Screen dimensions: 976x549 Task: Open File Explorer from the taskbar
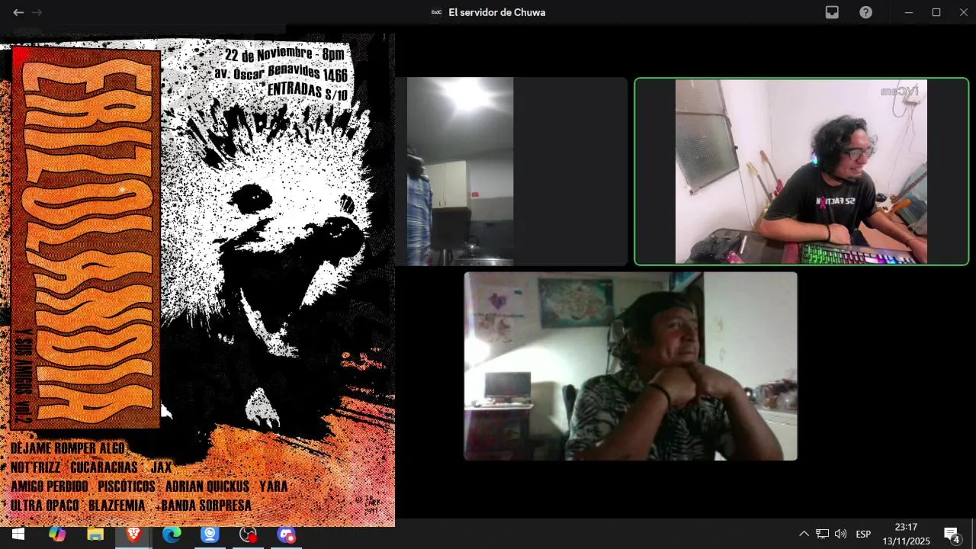point(95,535)
